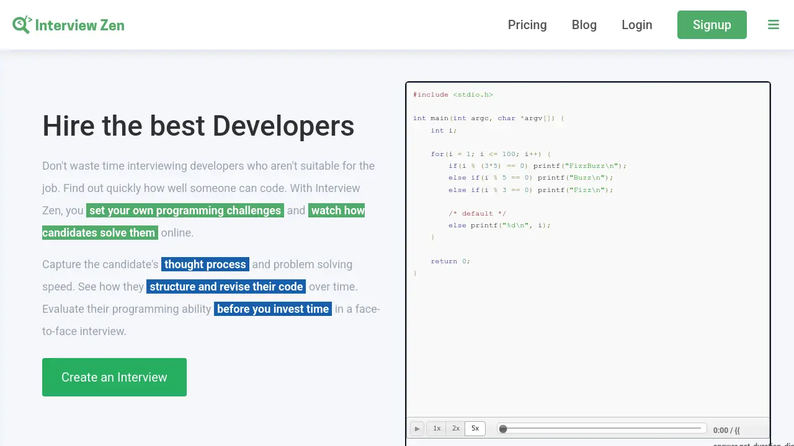Click highlighted 'thought process' text
Viewport: 794px width, 446px height.
point(205,265)
